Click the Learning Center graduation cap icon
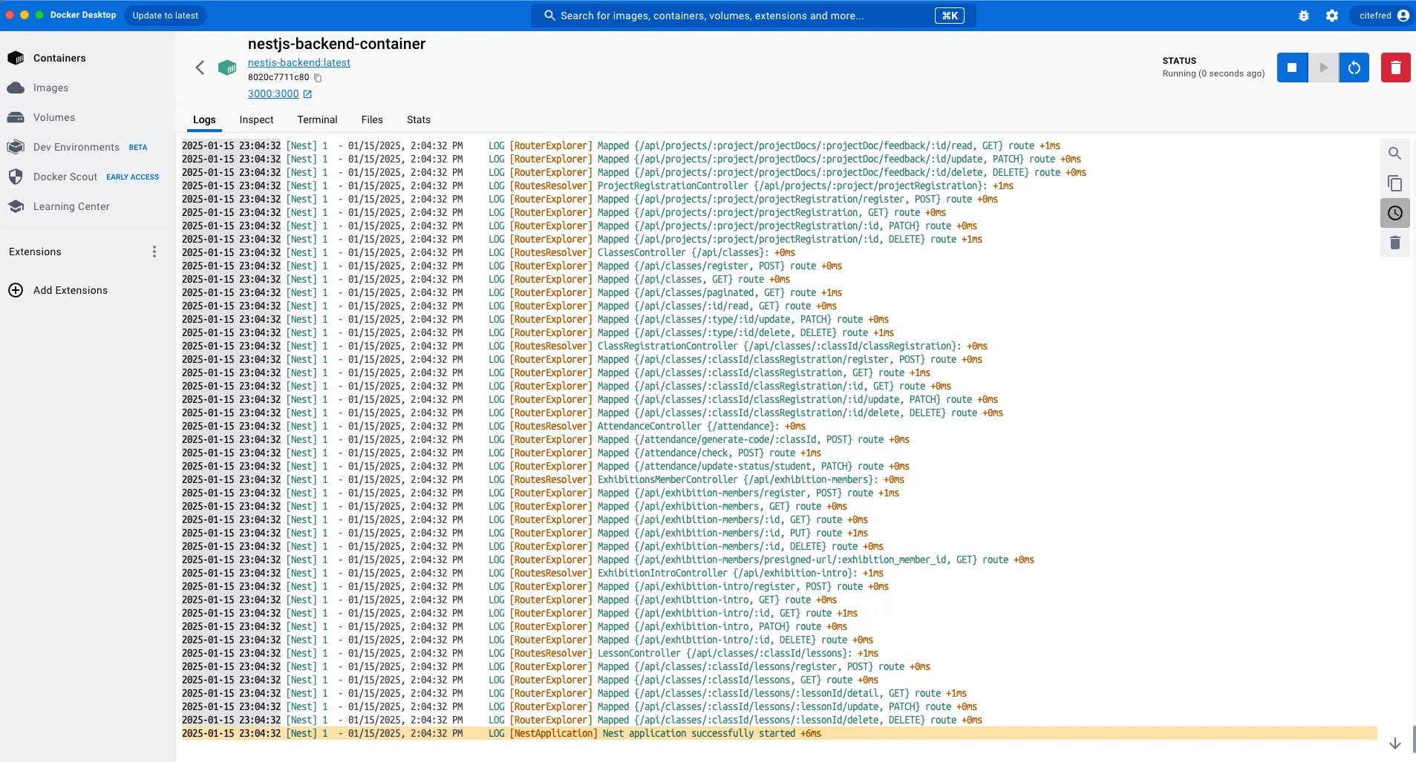The height and width of the screenshot is (762, 1416). (x=16, y=206)
